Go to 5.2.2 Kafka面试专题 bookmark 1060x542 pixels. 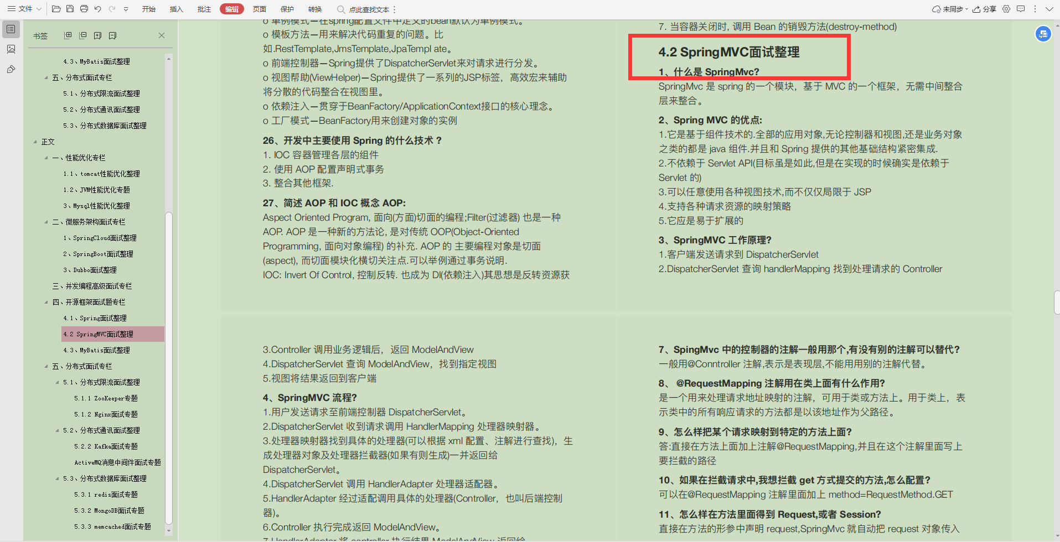click(106, 446)
